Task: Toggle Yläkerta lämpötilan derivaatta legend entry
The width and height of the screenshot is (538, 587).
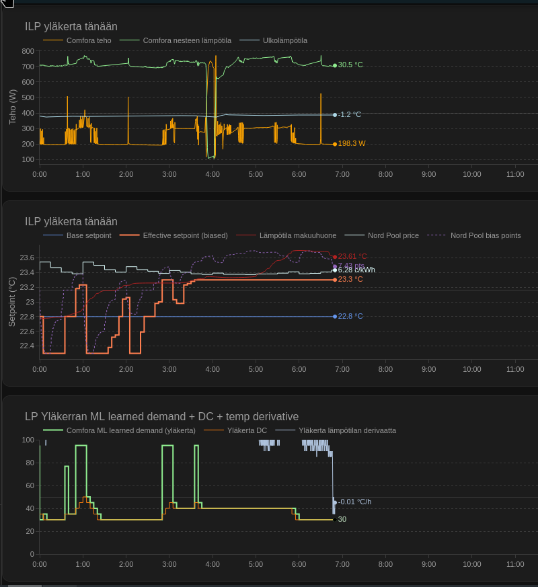Action: [x=347, y=430]
